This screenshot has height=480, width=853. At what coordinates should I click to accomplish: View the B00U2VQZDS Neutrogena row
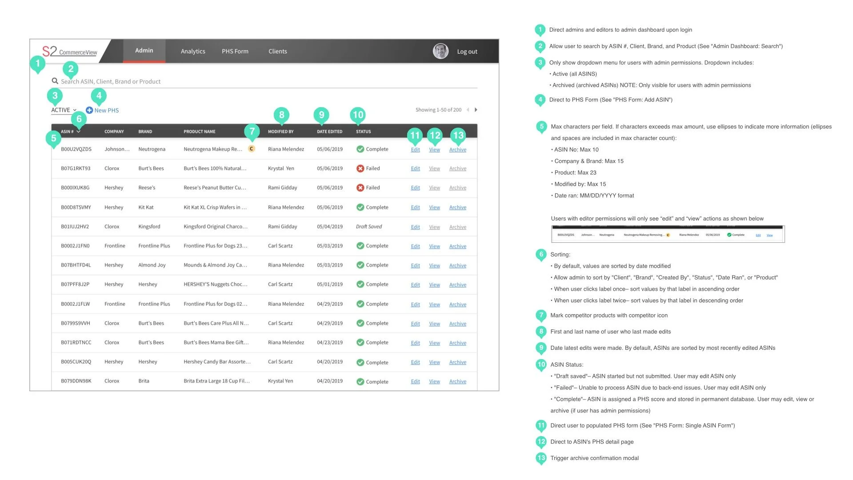[434, 150]
